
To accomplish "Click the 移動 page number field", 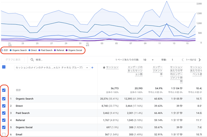I will click(172, 60).
